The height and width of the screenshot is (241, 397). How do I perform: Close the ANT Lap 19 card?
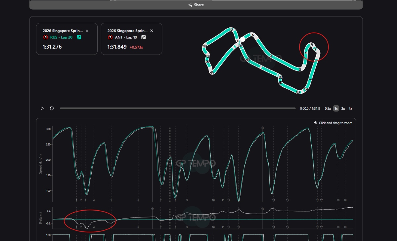pos(152,31)
